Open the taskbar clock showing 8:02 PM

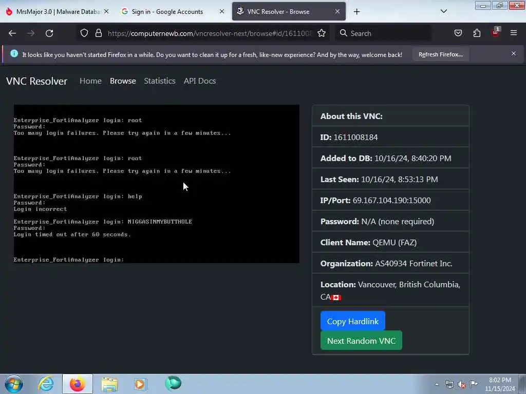point(500,384)
